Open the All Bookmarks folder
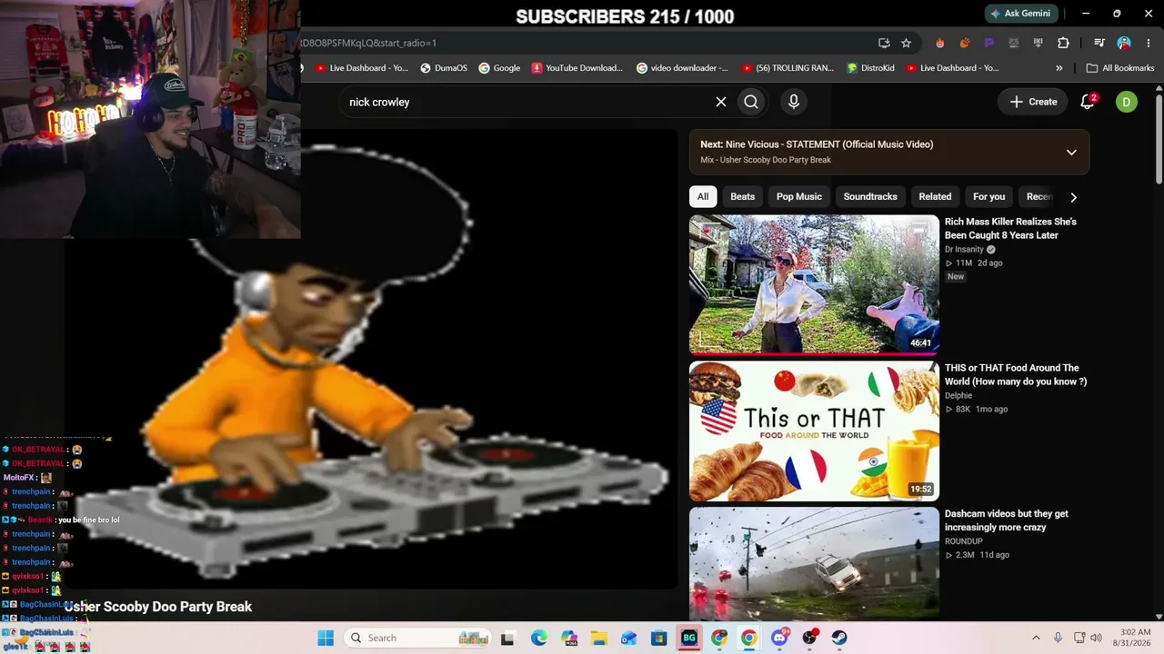1164x654 pixels. tap(1120, 68)
